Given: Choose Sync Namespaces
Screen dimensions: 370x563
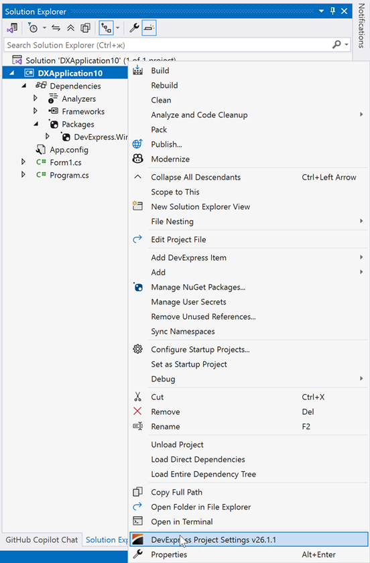Looking at the screenshot, I should coord(183,331).
